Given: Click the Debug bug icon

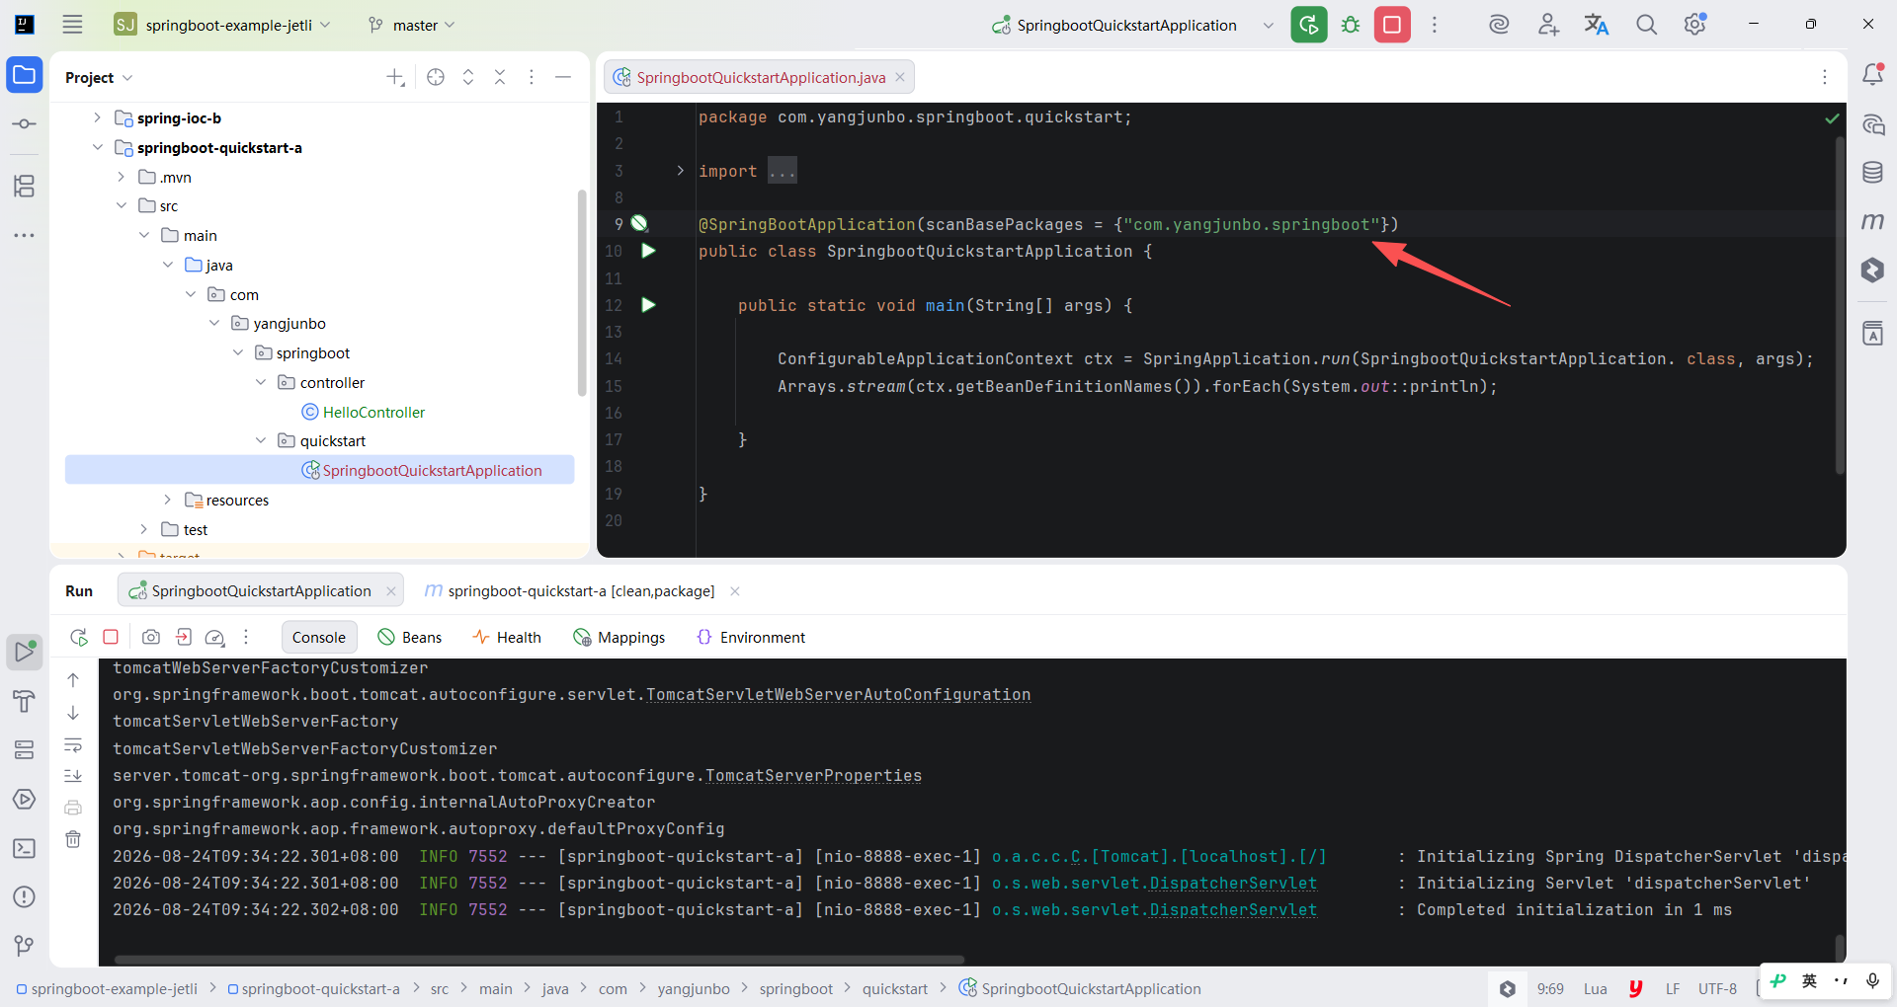Looking at the screenshot, I should (x=1351, y=25).
